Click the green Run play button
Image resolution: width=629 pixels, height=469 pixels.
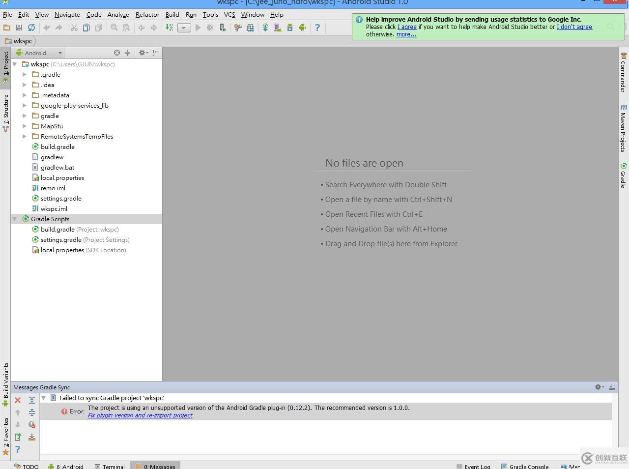tap(198, 28)
